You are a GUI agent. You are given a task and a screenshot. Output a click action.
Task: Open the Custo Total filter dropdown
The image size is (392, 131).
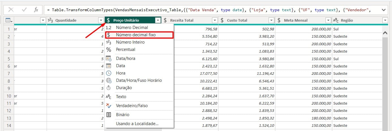271,20
